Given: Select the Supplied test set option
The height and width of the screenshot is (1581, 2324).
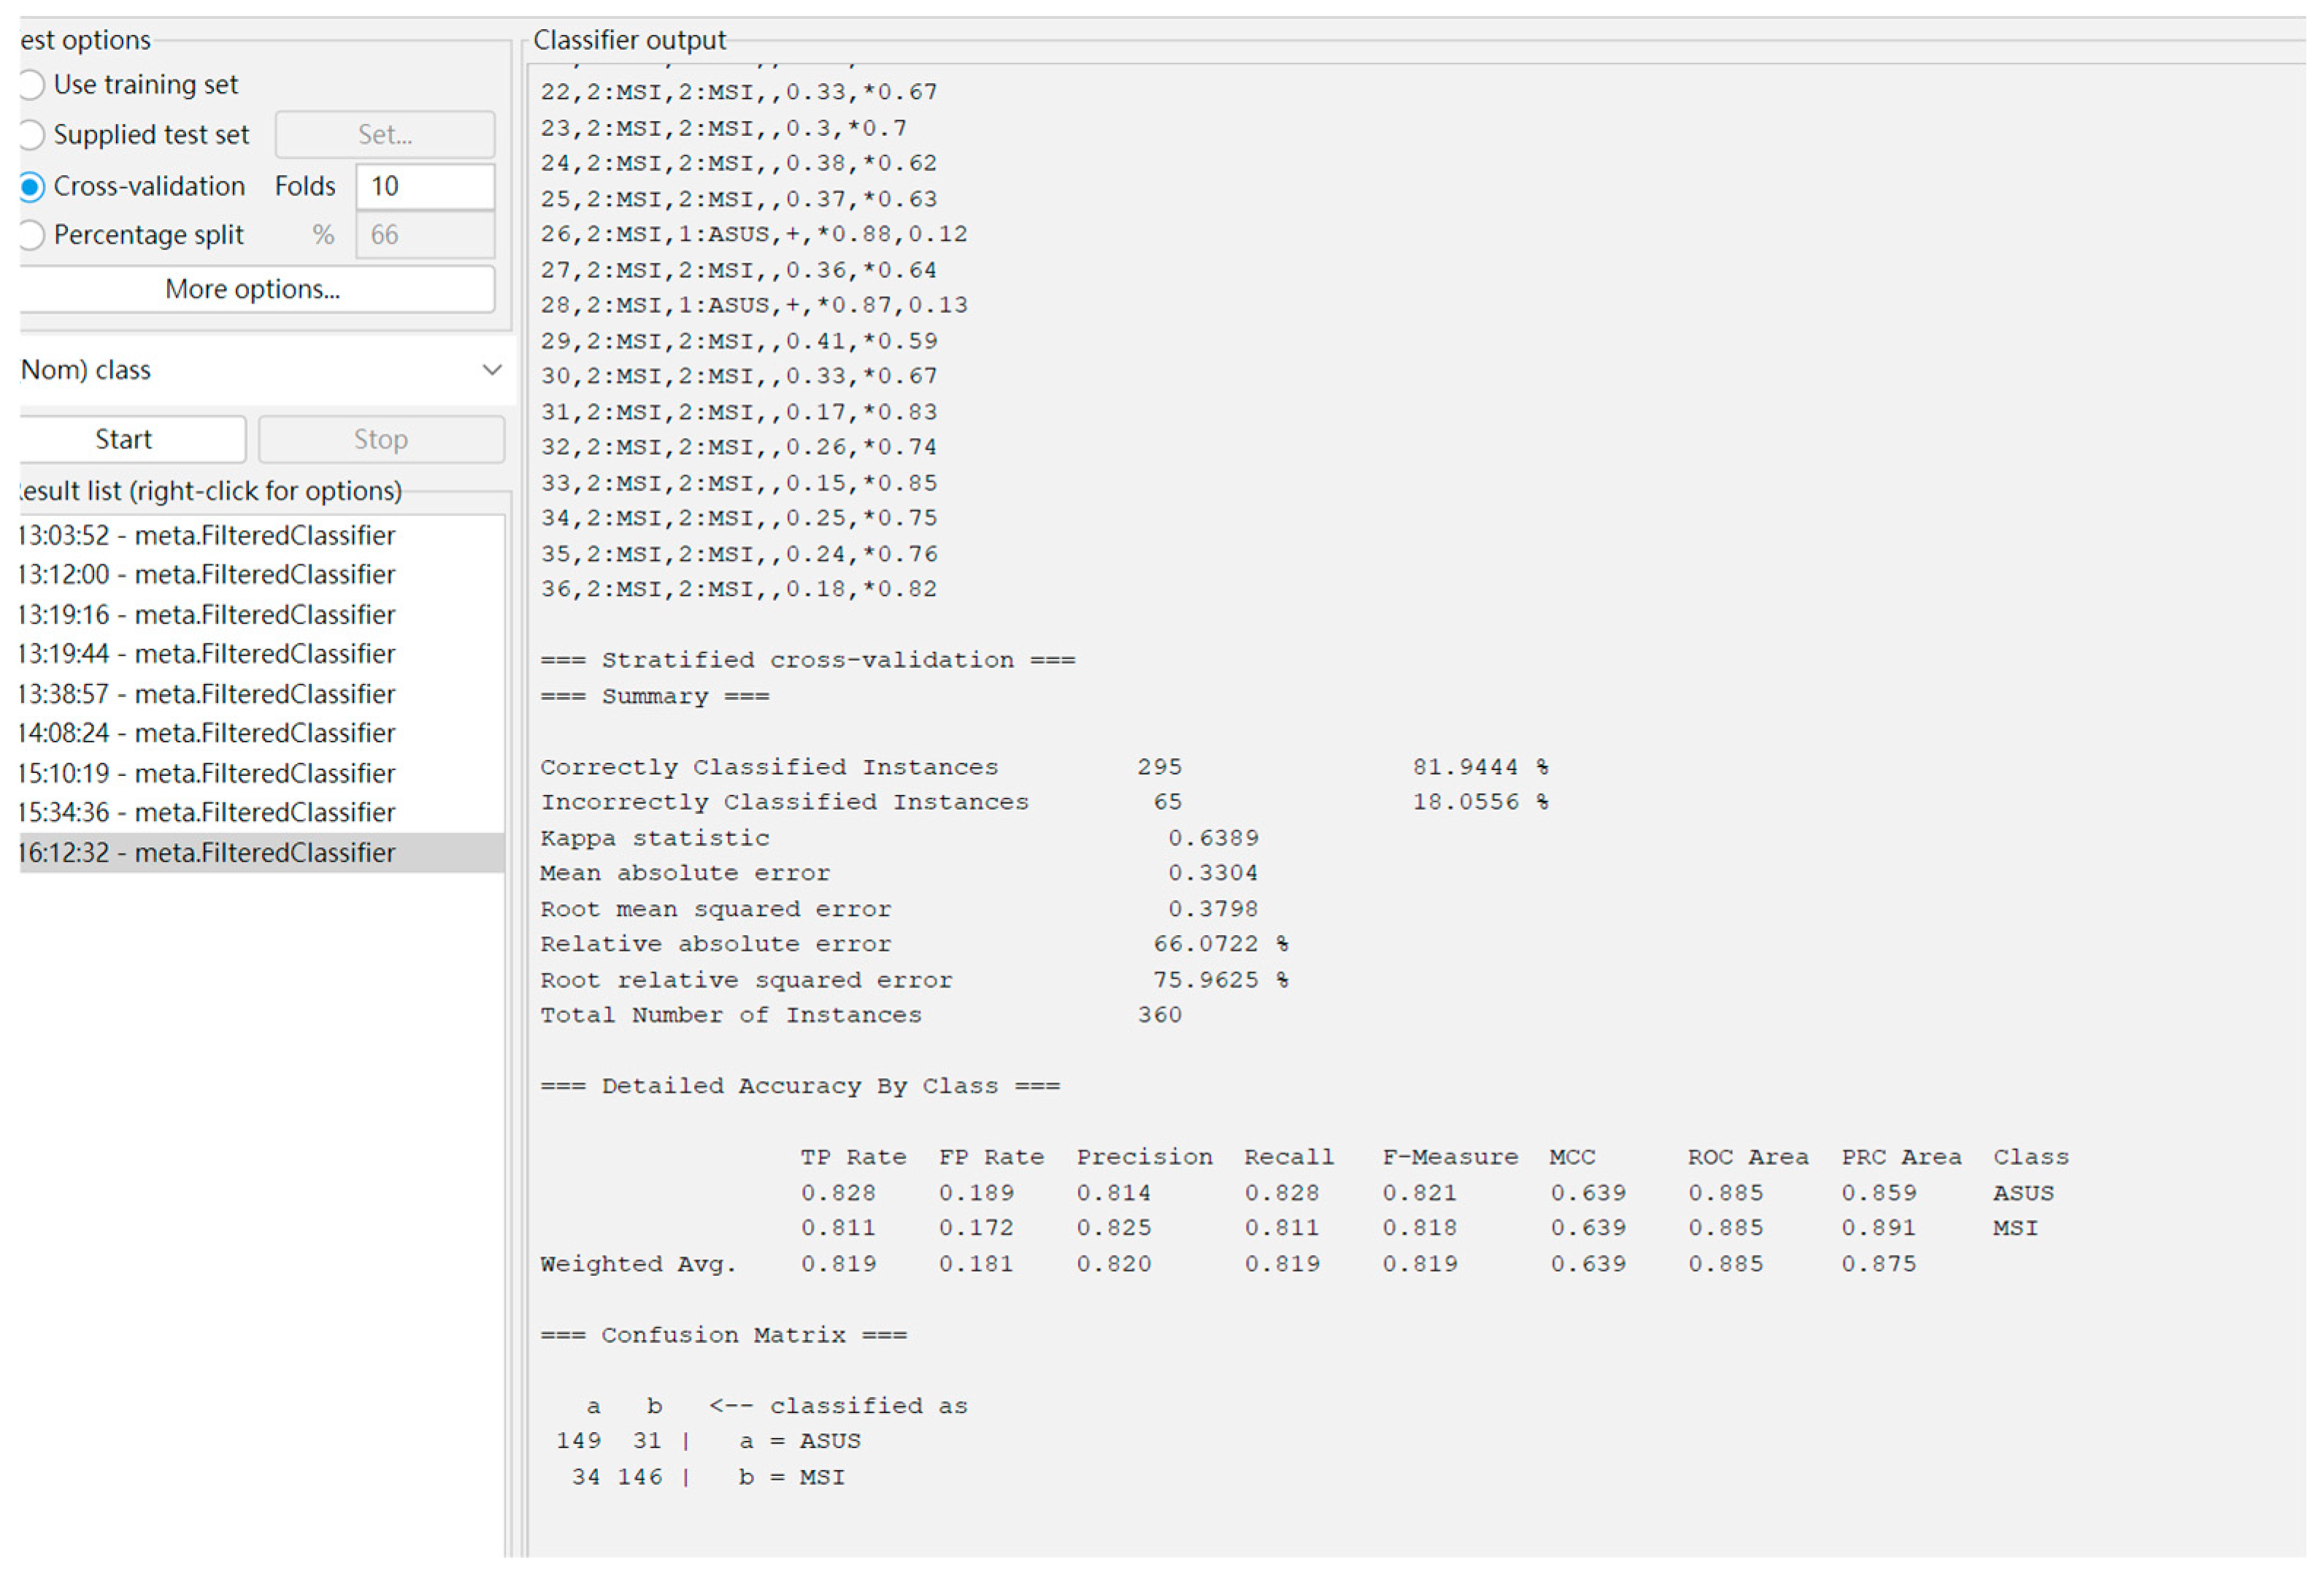Looking at the screenshot, I should click(32, 135).
